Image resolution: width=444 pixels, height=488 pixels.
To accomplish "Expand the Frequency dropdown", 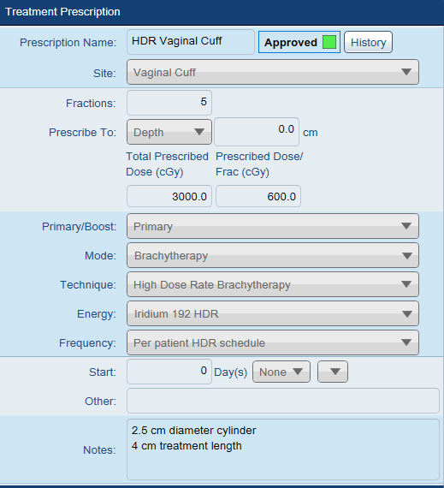I will pyautogui.click(x=273, y=342).
